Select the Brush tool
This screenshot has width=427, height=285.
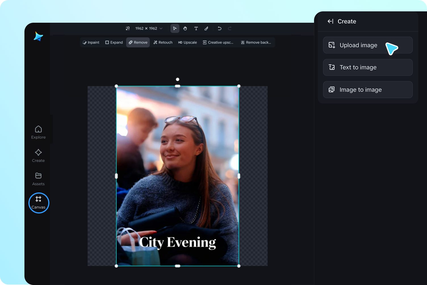click(206, 28)
